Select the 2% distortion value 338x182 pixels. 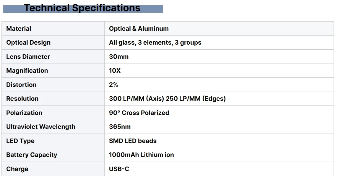pos(113,85)
